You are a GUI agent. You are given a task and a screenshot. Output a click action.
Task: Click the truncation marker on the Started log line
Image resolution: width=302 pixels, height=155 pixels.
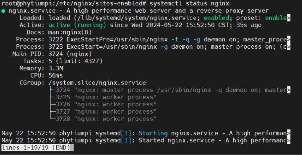[288, 140]
